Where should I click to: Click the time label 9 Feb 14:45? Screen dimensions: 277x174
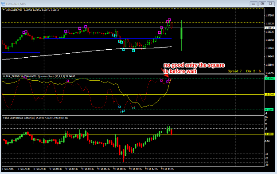pos(168,169)
